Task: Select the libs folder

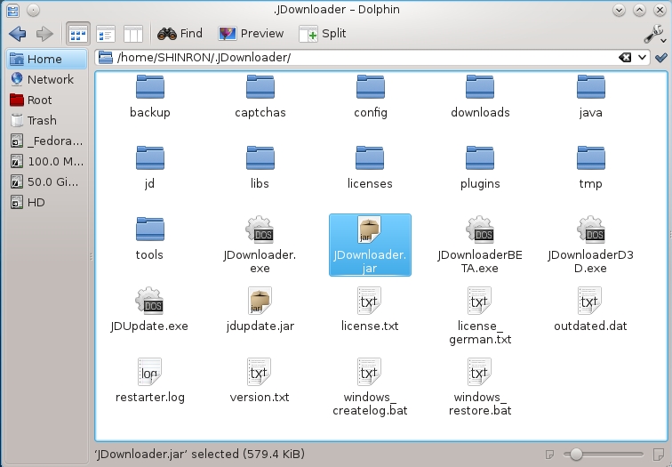Action: pos(260,168)
